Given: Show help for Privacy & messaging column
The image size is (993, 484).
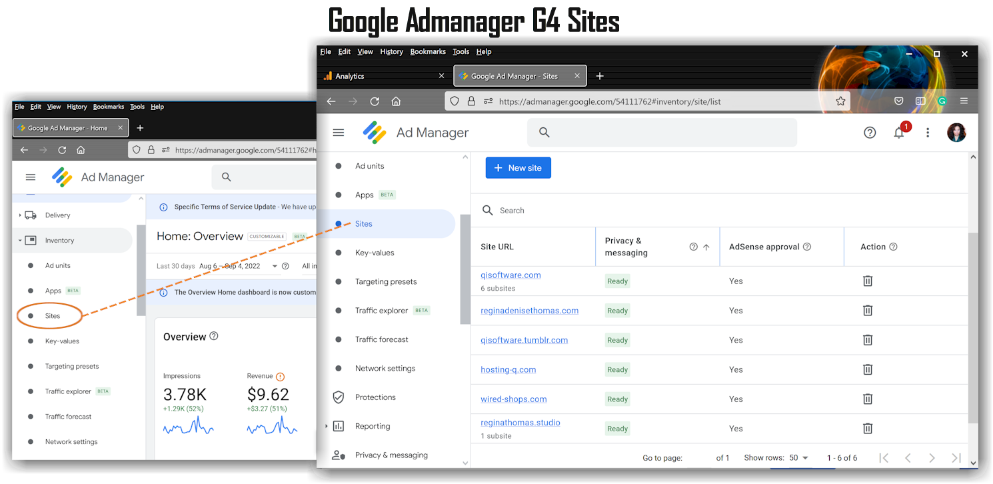Looking at the screenshot, I should click(693, 247).
